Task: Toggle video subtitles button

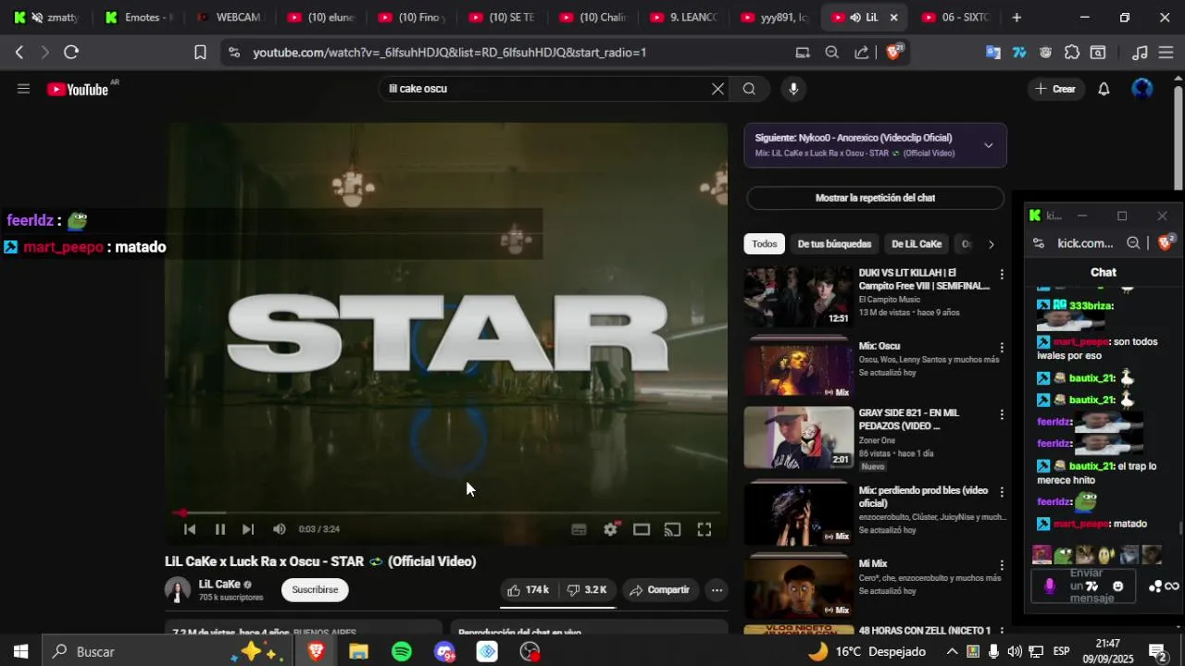Action: click(579, 529)
